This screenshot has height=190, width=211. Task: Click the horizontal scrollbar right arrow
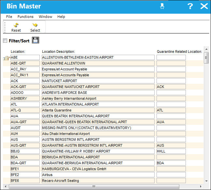(201, 186)
